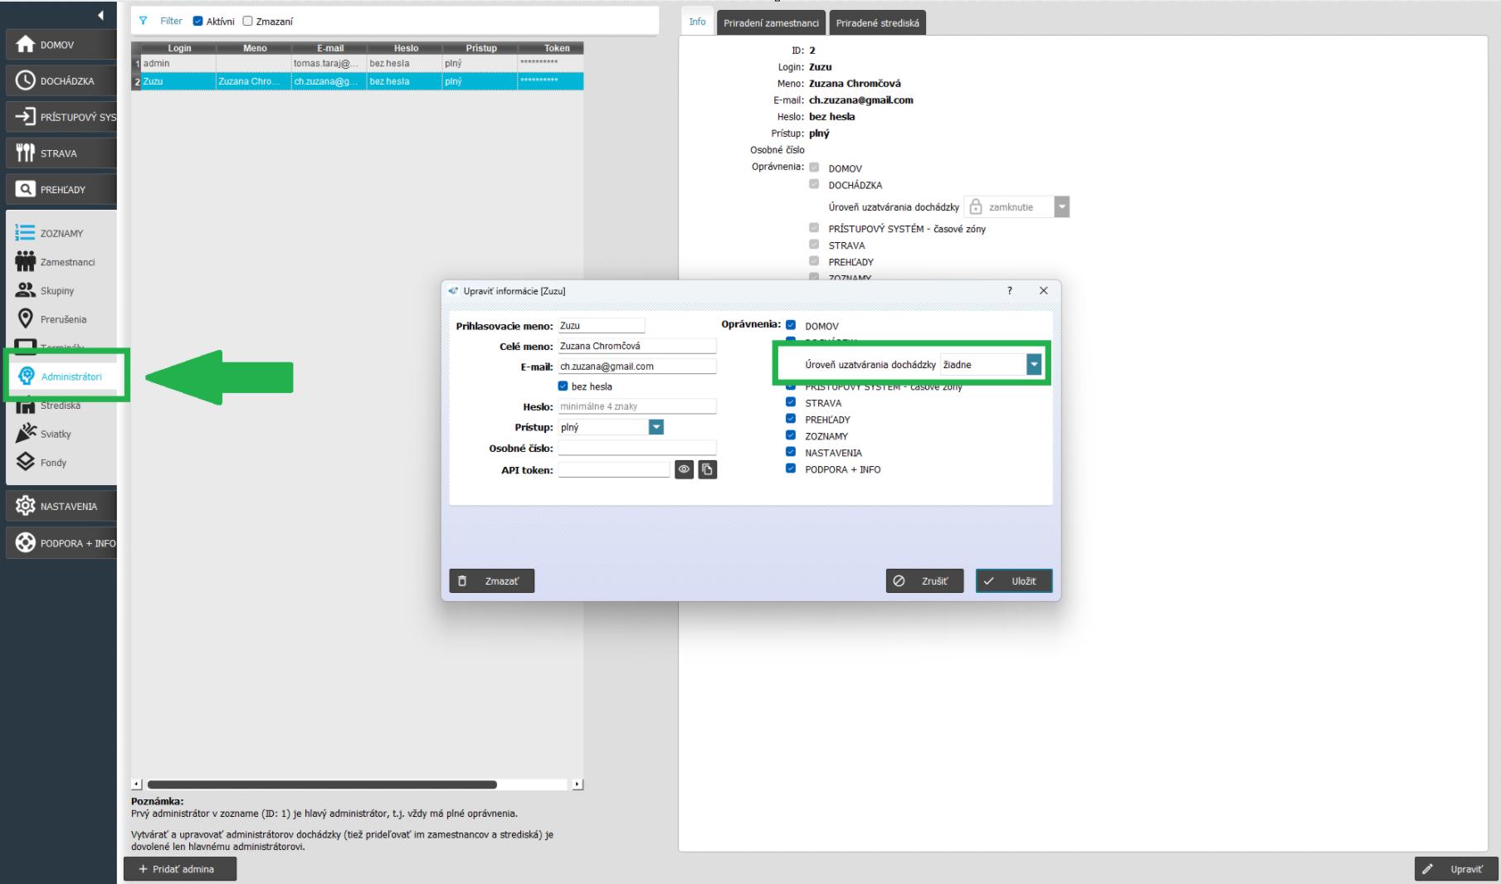This screenshot has width=1501, height=884.
Task: Switch to Priradení zamestnanci tab
Action: click(x=771, y=23)
